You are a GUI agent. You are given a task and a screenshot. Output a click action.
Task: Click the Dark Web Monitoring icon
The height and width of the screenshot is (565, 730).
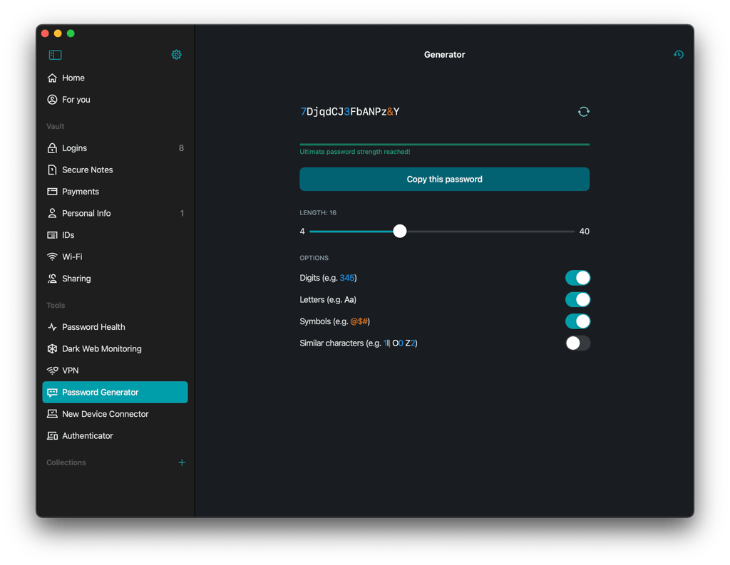[x=52, y=348]
